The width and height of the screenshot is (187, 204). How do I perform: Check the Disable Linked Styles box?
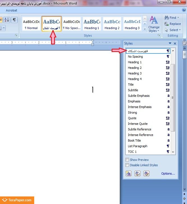click(x=127, y=165)
